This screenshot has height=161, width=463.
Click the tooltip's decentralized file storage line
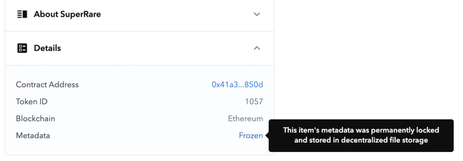(361, 140)
